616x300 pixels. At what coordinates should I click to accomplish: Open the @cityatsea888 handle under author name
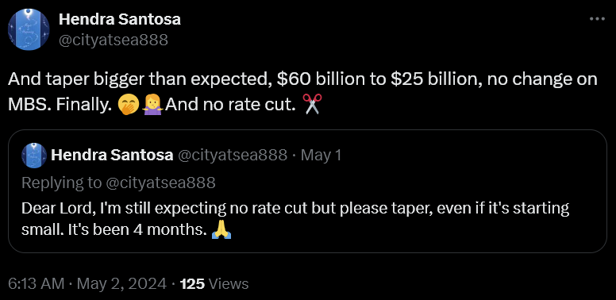[x=114, y=40]
